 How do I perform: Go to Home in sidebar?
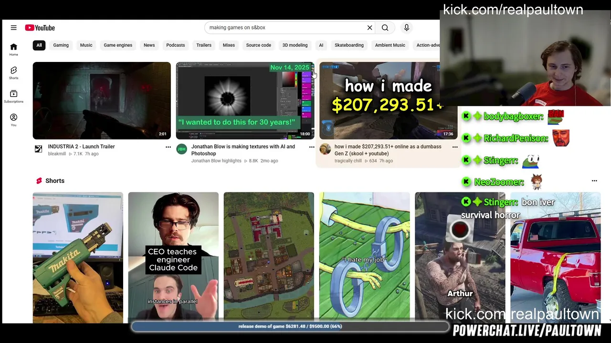pyautogui.click(x=13, y=50)
